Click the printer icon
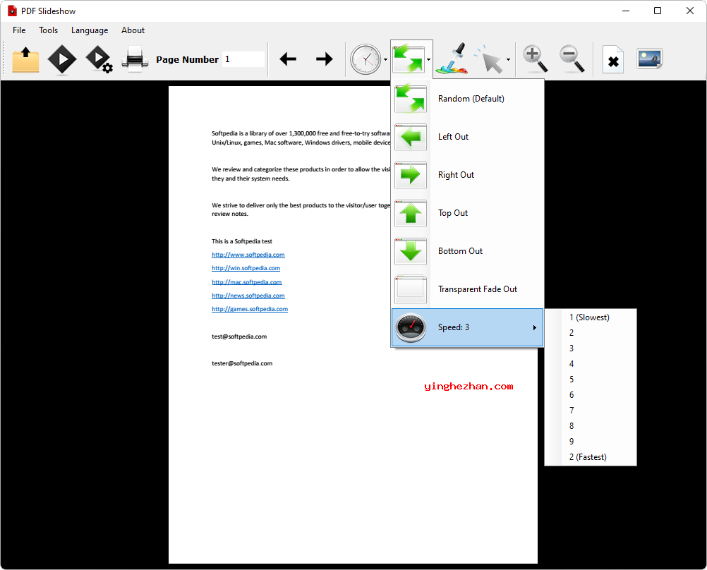Viewport: 707px width, 570px height. click(135, 60)
